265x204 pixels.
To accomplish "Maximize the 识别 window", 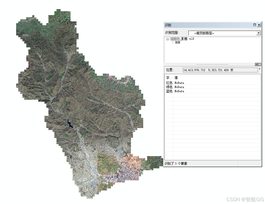I will click(x=255, y=25).
